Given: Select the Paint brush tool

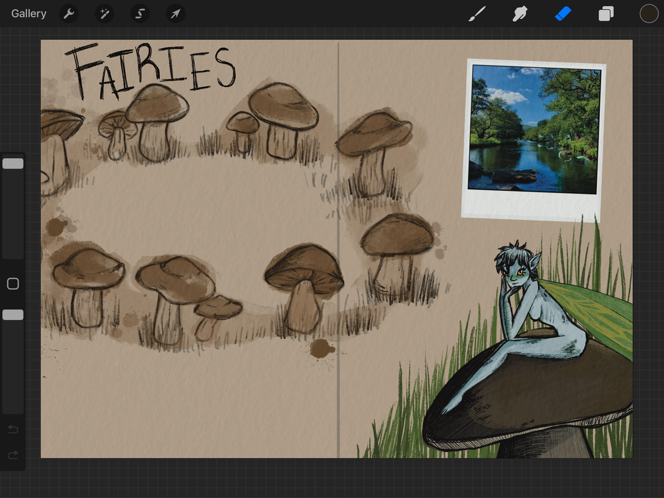Looking at the screenshot, I should (477, 14).
